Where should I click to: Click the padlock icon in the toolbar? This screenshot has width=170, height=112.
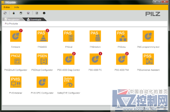[x=13, y=13]
